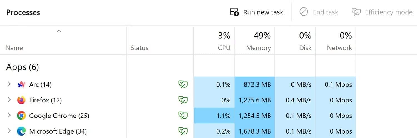Select Google Chrome's 1,254.5 MB memory cell

(x=255, y=116)
